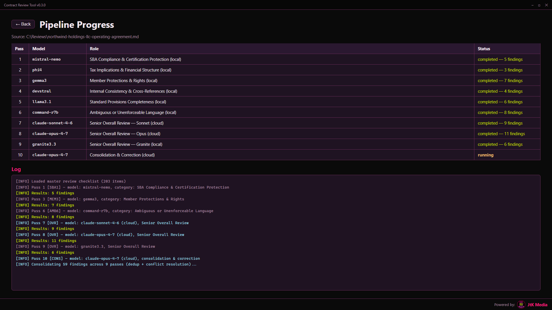Click 'Results: 6 findings' log line
The height and width of the screenshot is (310, 552).
(x=45, y=253)
